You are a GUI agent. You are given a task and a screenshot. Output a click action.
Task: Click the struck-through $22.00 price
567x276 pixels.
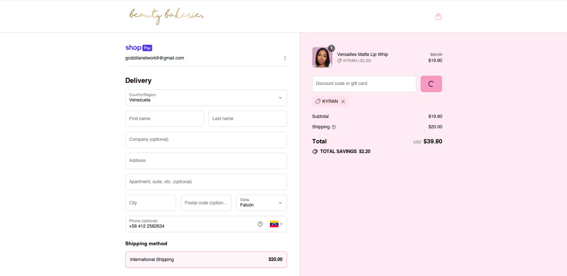click(x=436, y=55)
